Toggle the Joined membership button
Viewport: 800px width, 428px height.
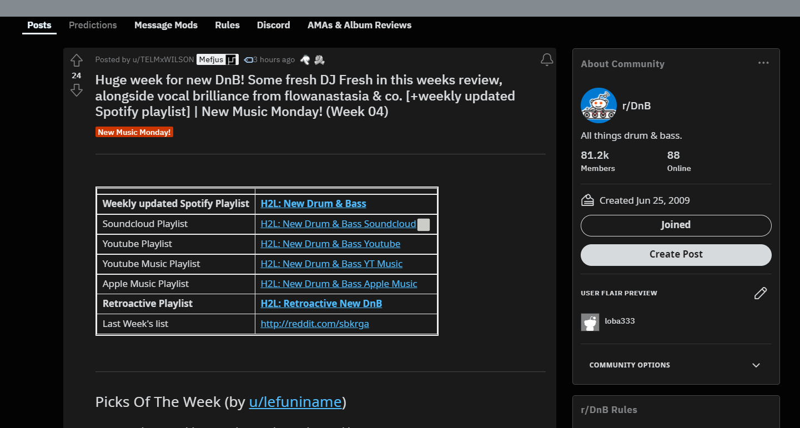[x=676, y=225]
